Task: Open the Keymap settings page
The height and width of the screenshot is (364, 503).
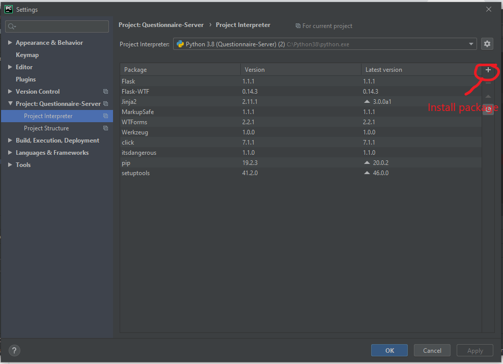Action: click(x=27, y=55)
